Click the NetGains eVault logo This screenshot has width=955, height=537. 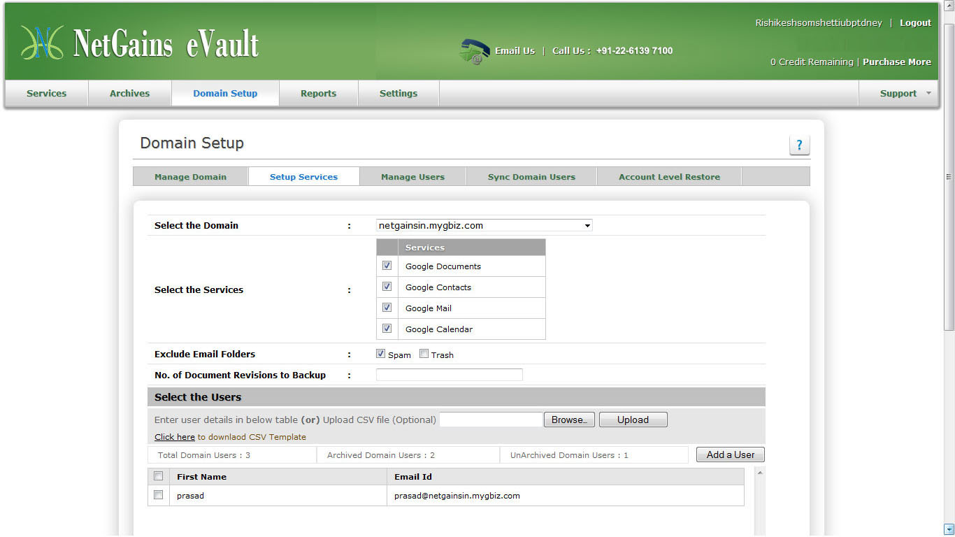coord(140,43)
